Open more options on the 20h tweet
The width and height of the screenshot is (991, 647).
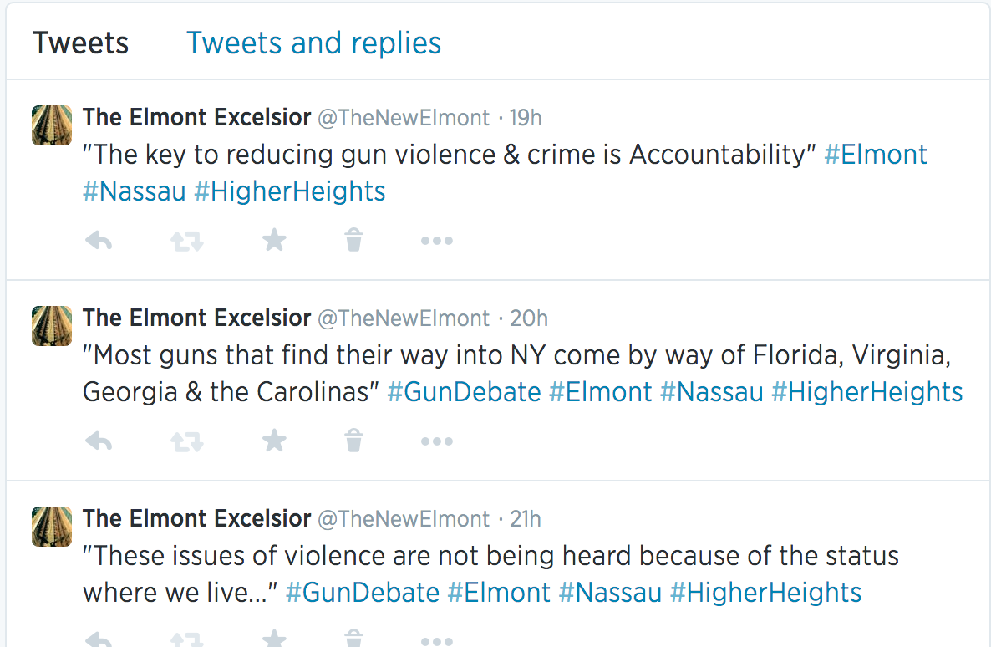[x=436, y=441]
